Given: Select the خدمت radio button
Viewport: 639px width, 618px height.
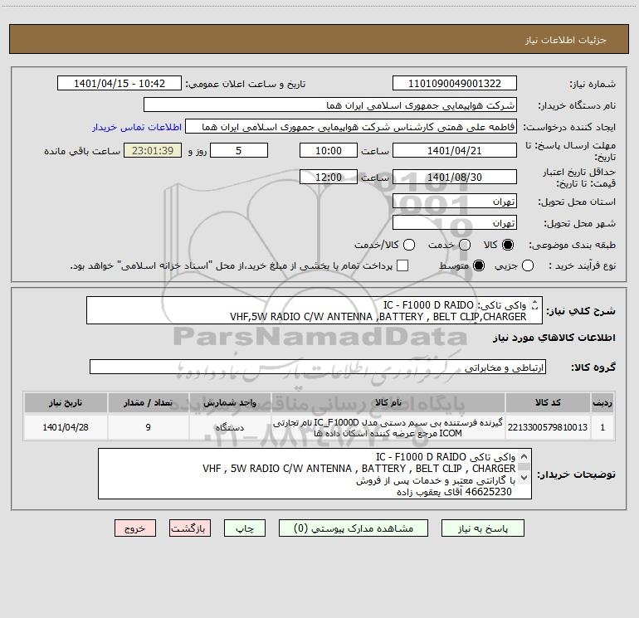Looking at the screenshot, I should click(x=465, y=245).
